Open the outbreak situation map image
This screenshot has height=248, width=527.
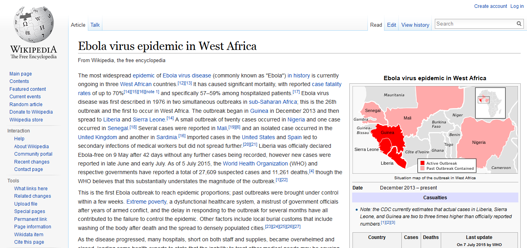(435, 130)
